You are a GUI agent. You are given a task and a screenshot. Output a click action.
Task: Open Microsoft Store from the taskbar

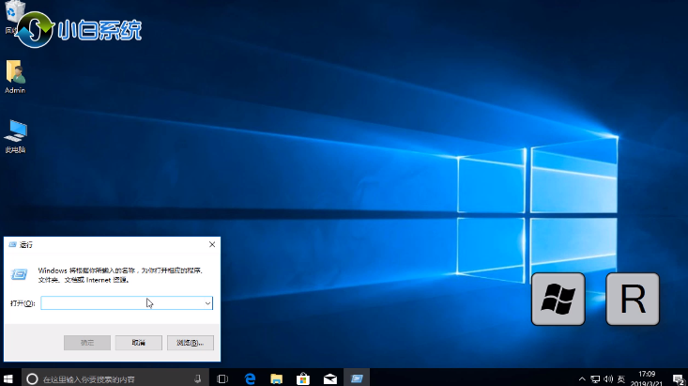pyautogui.click(x=303, y=378)
